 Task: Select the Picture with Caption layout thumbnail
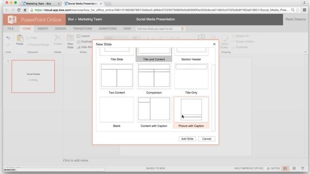tap(191, 110)
